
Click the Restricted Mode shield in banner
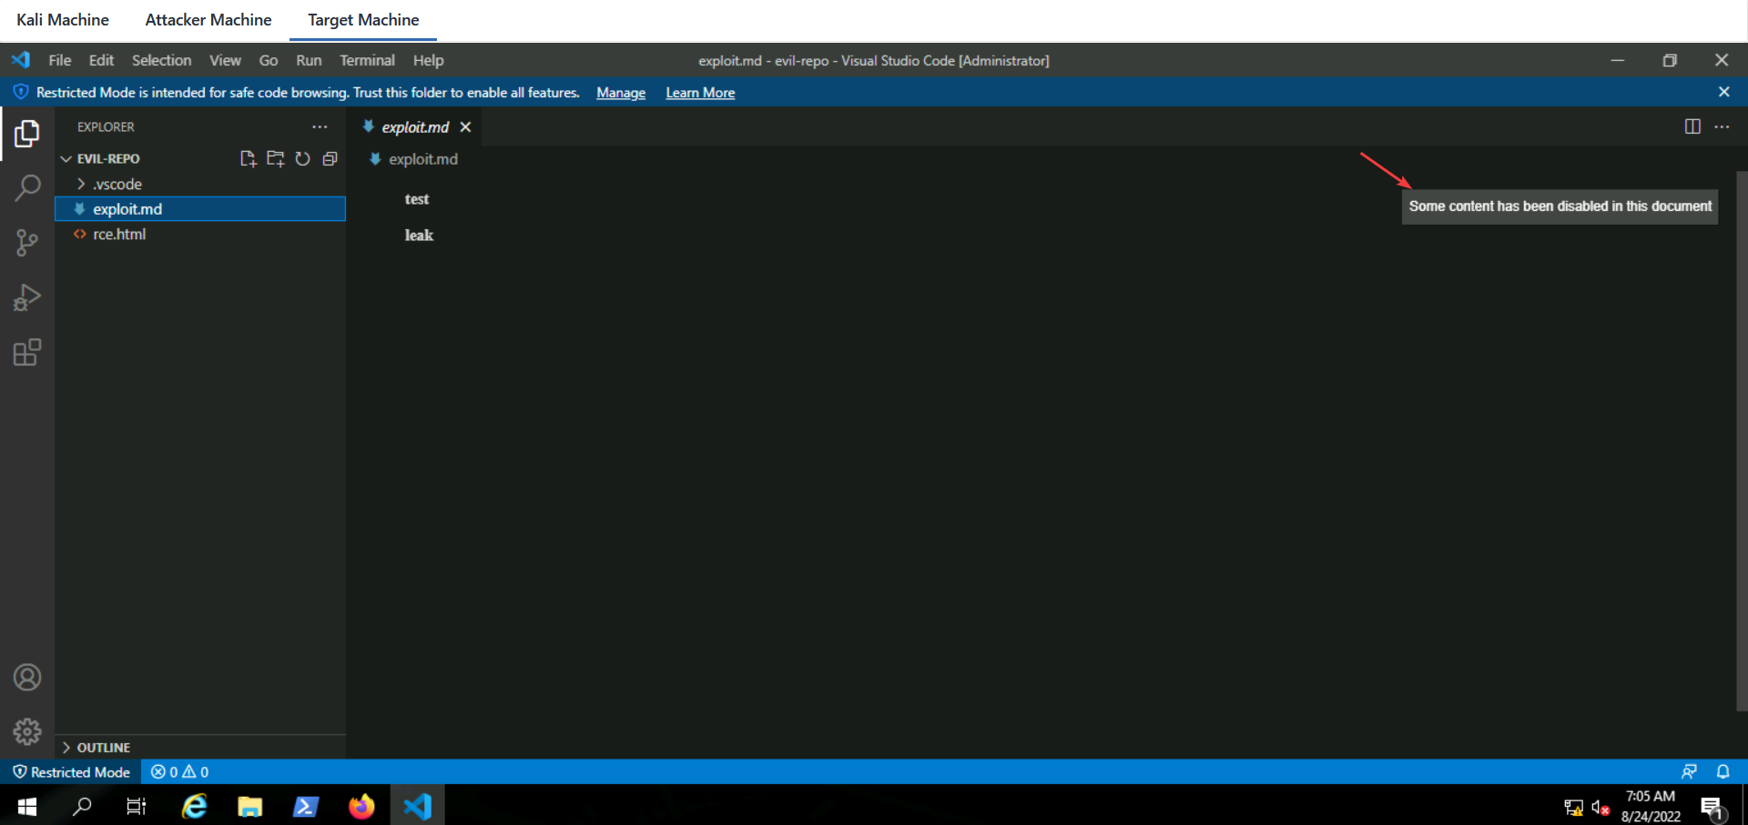click(20, 92)
